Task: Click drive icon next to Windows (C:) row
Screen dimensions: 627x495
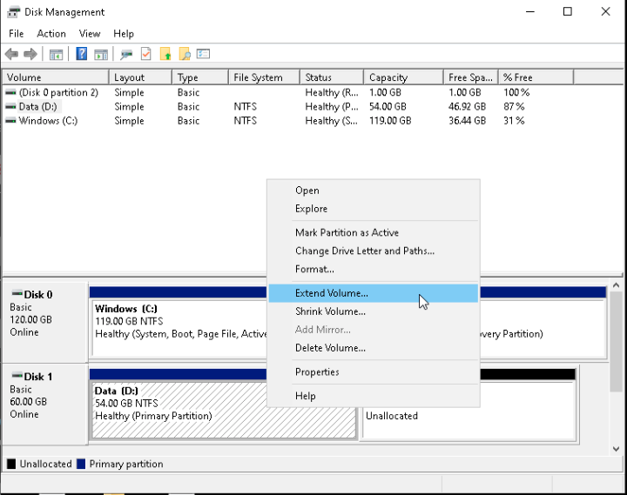Action: tap(10, 121)
